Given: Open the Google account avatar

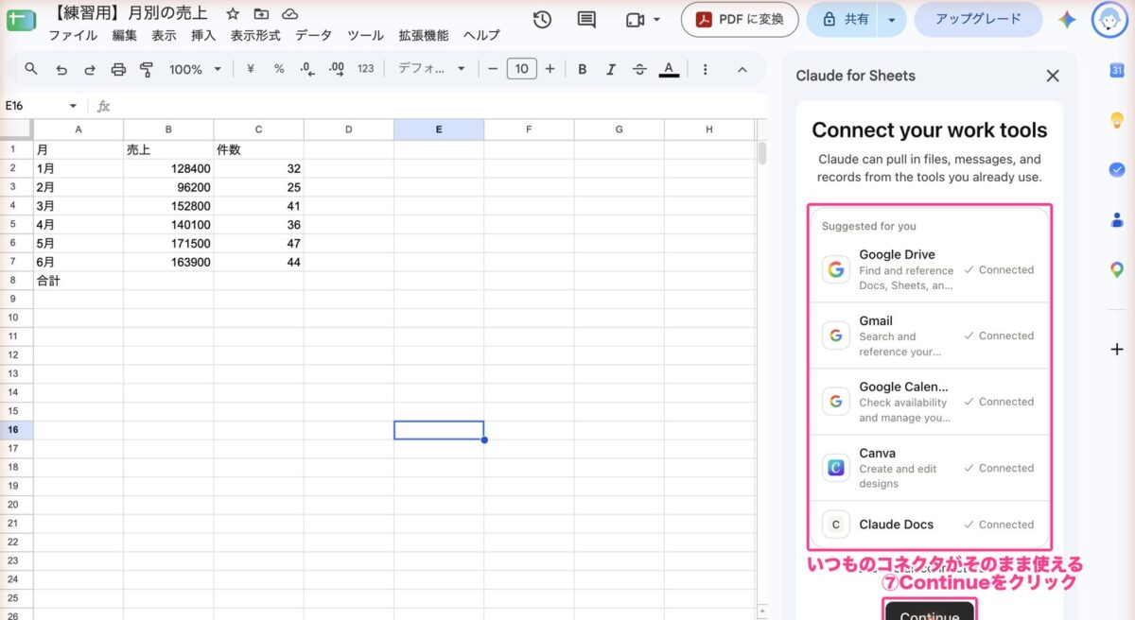Looking at the screenshot, I should (1109, 19).
